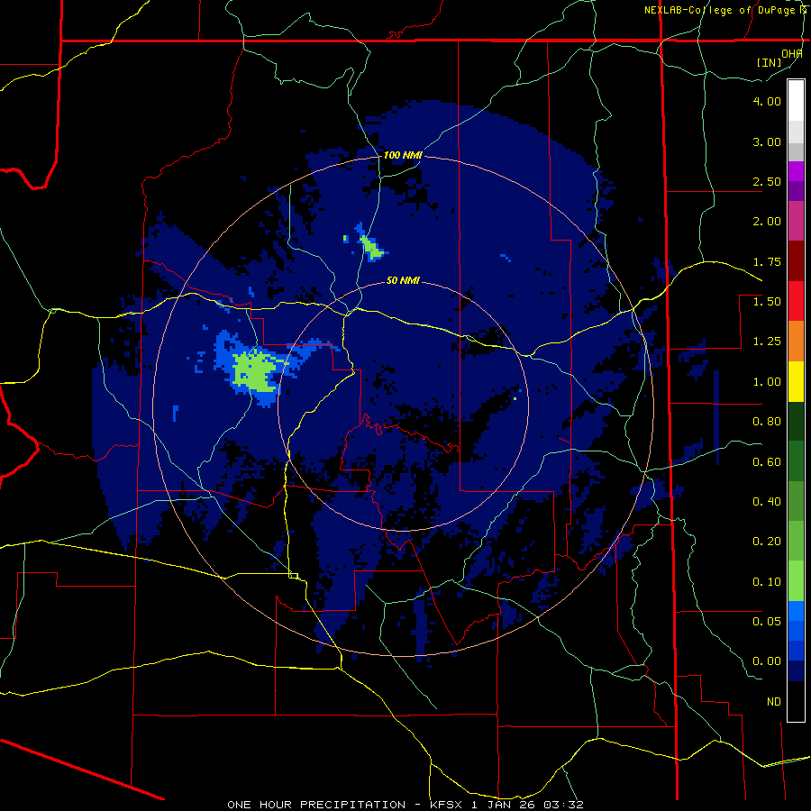Click the "2.00" legend value
811x811 pixels.
767,222
